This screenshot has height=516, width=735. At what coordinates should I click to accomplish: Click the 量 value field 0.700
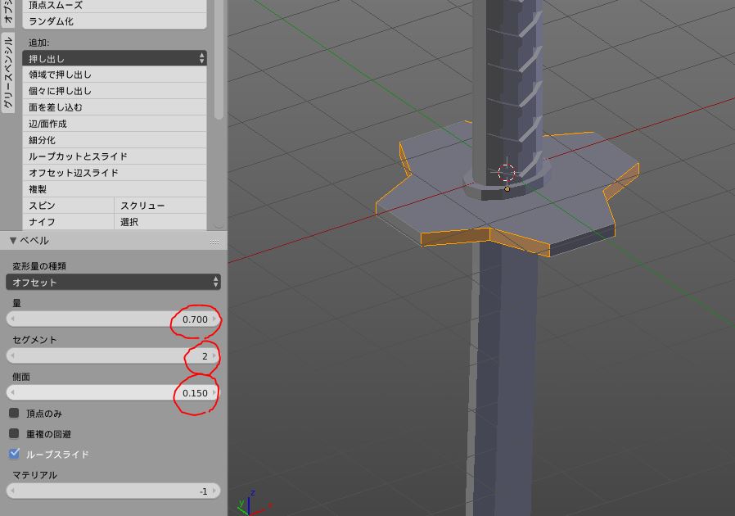114,319
